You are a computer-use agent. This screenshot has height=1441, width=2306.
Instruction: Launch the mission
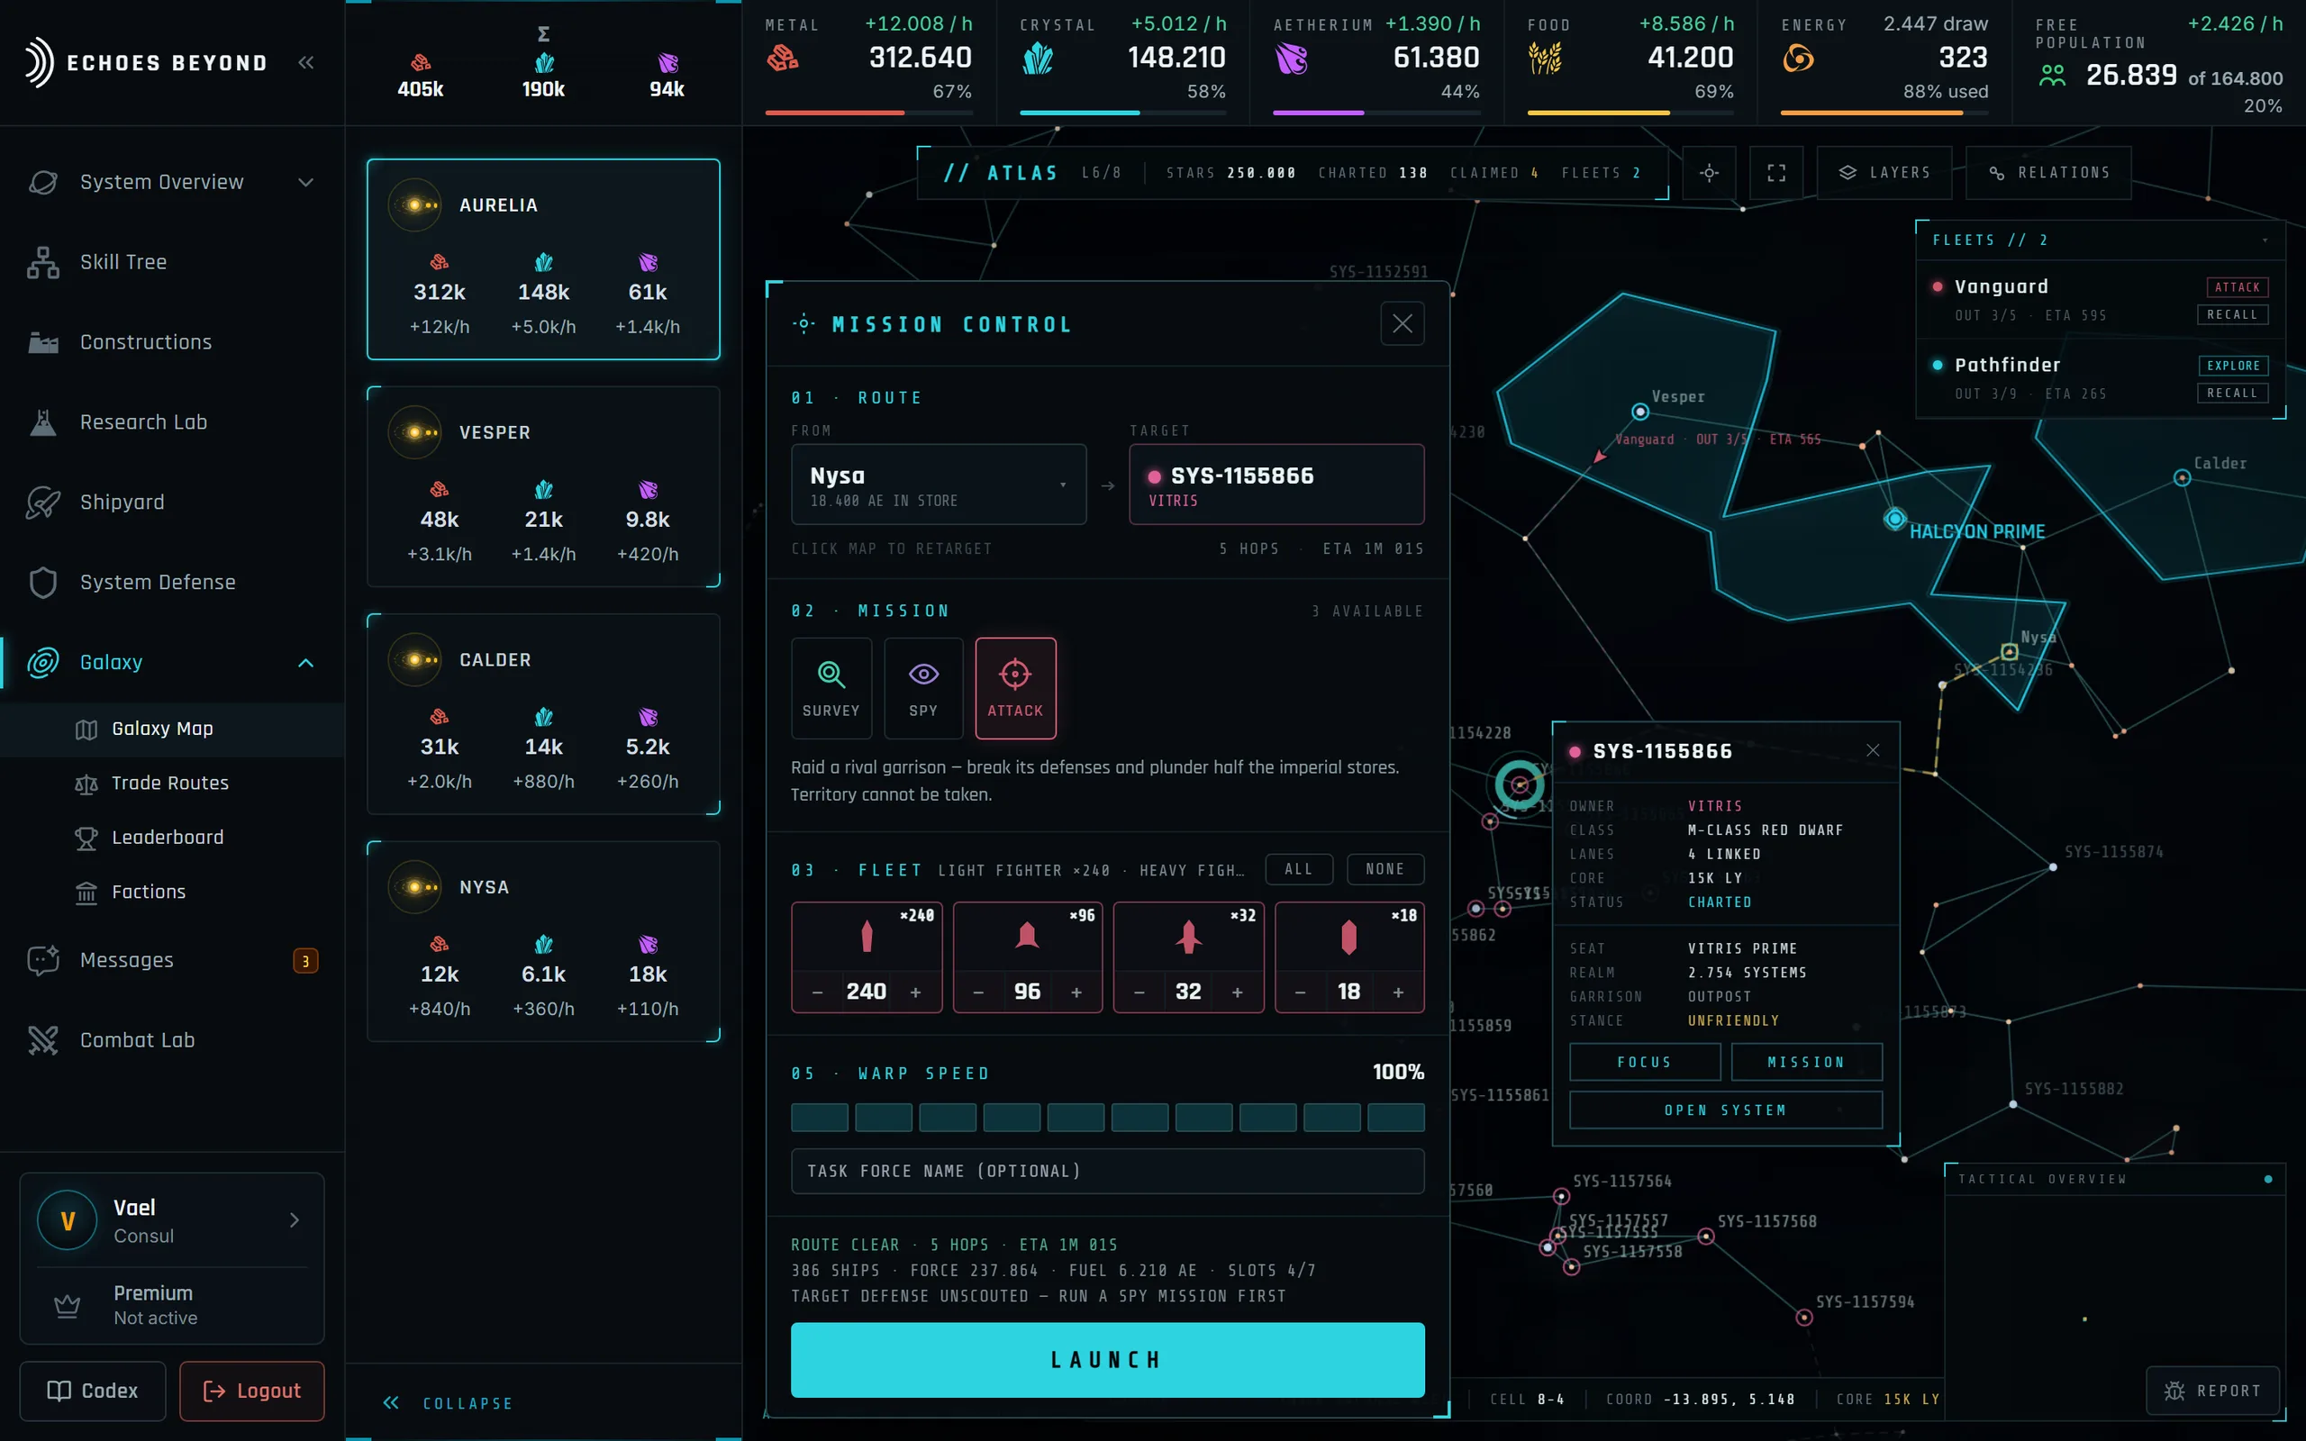pos(1107,1360)
